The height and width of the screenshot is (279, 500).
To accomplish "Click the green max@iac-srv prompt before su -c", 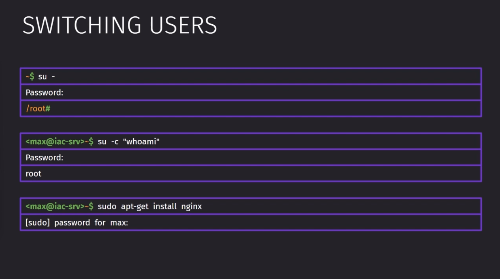I will [59, 141].
